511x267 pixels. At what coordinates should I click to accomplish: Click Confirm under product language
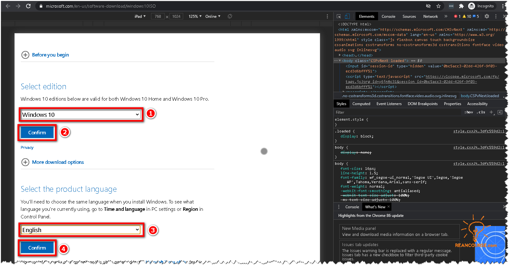[x=37, y=248]
